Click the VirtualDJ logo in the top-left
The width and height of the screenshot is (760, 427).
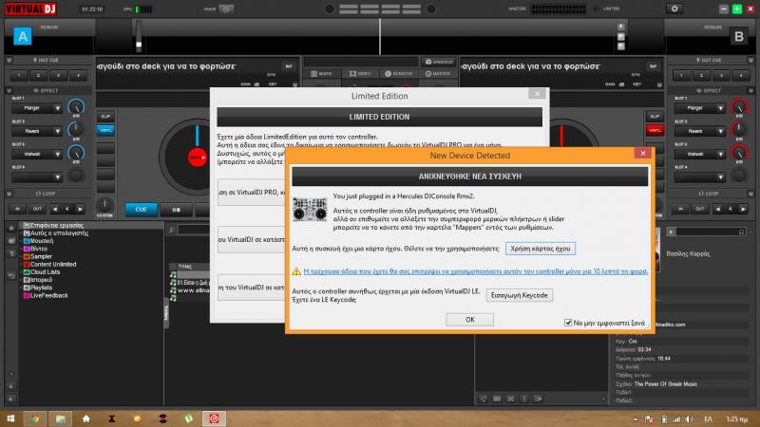tap(30, 9)
